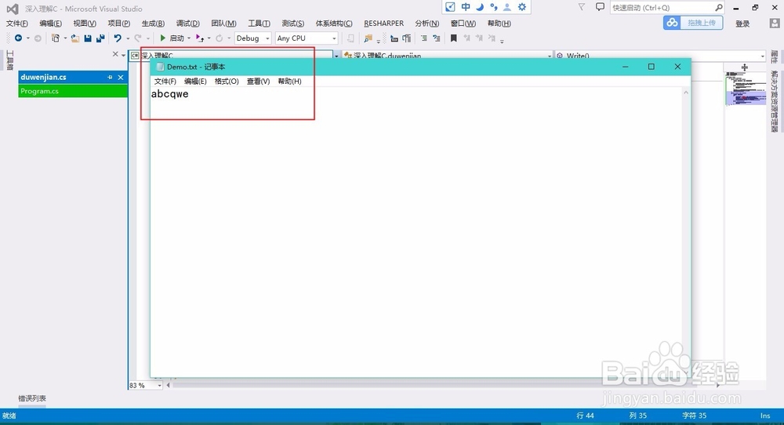Click the Open File folder icon
The height and width of the screenshot is (425, 784).
pyautogui.click(x=75, y=38)
